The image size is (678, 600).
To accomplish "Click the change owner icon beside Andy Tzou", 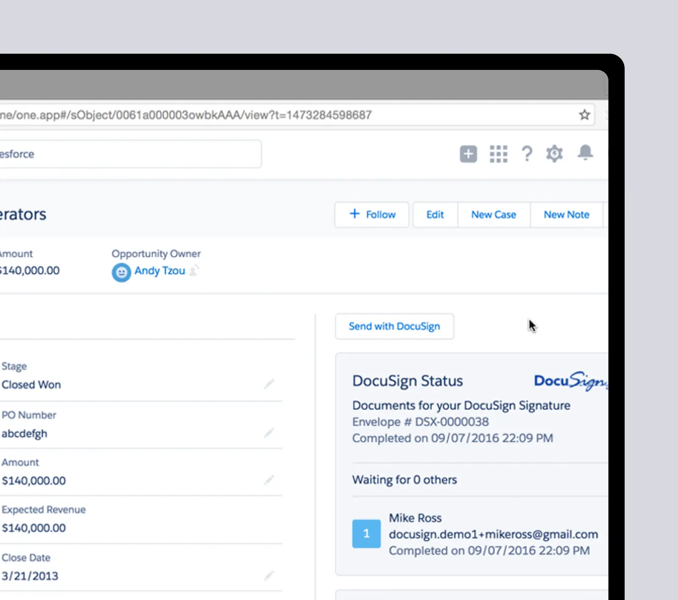I will (x=194, y=270).
